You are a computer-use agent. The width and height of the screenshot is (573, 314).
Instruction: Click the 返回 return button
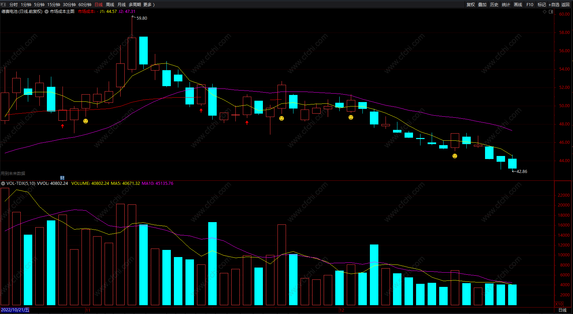566,4
